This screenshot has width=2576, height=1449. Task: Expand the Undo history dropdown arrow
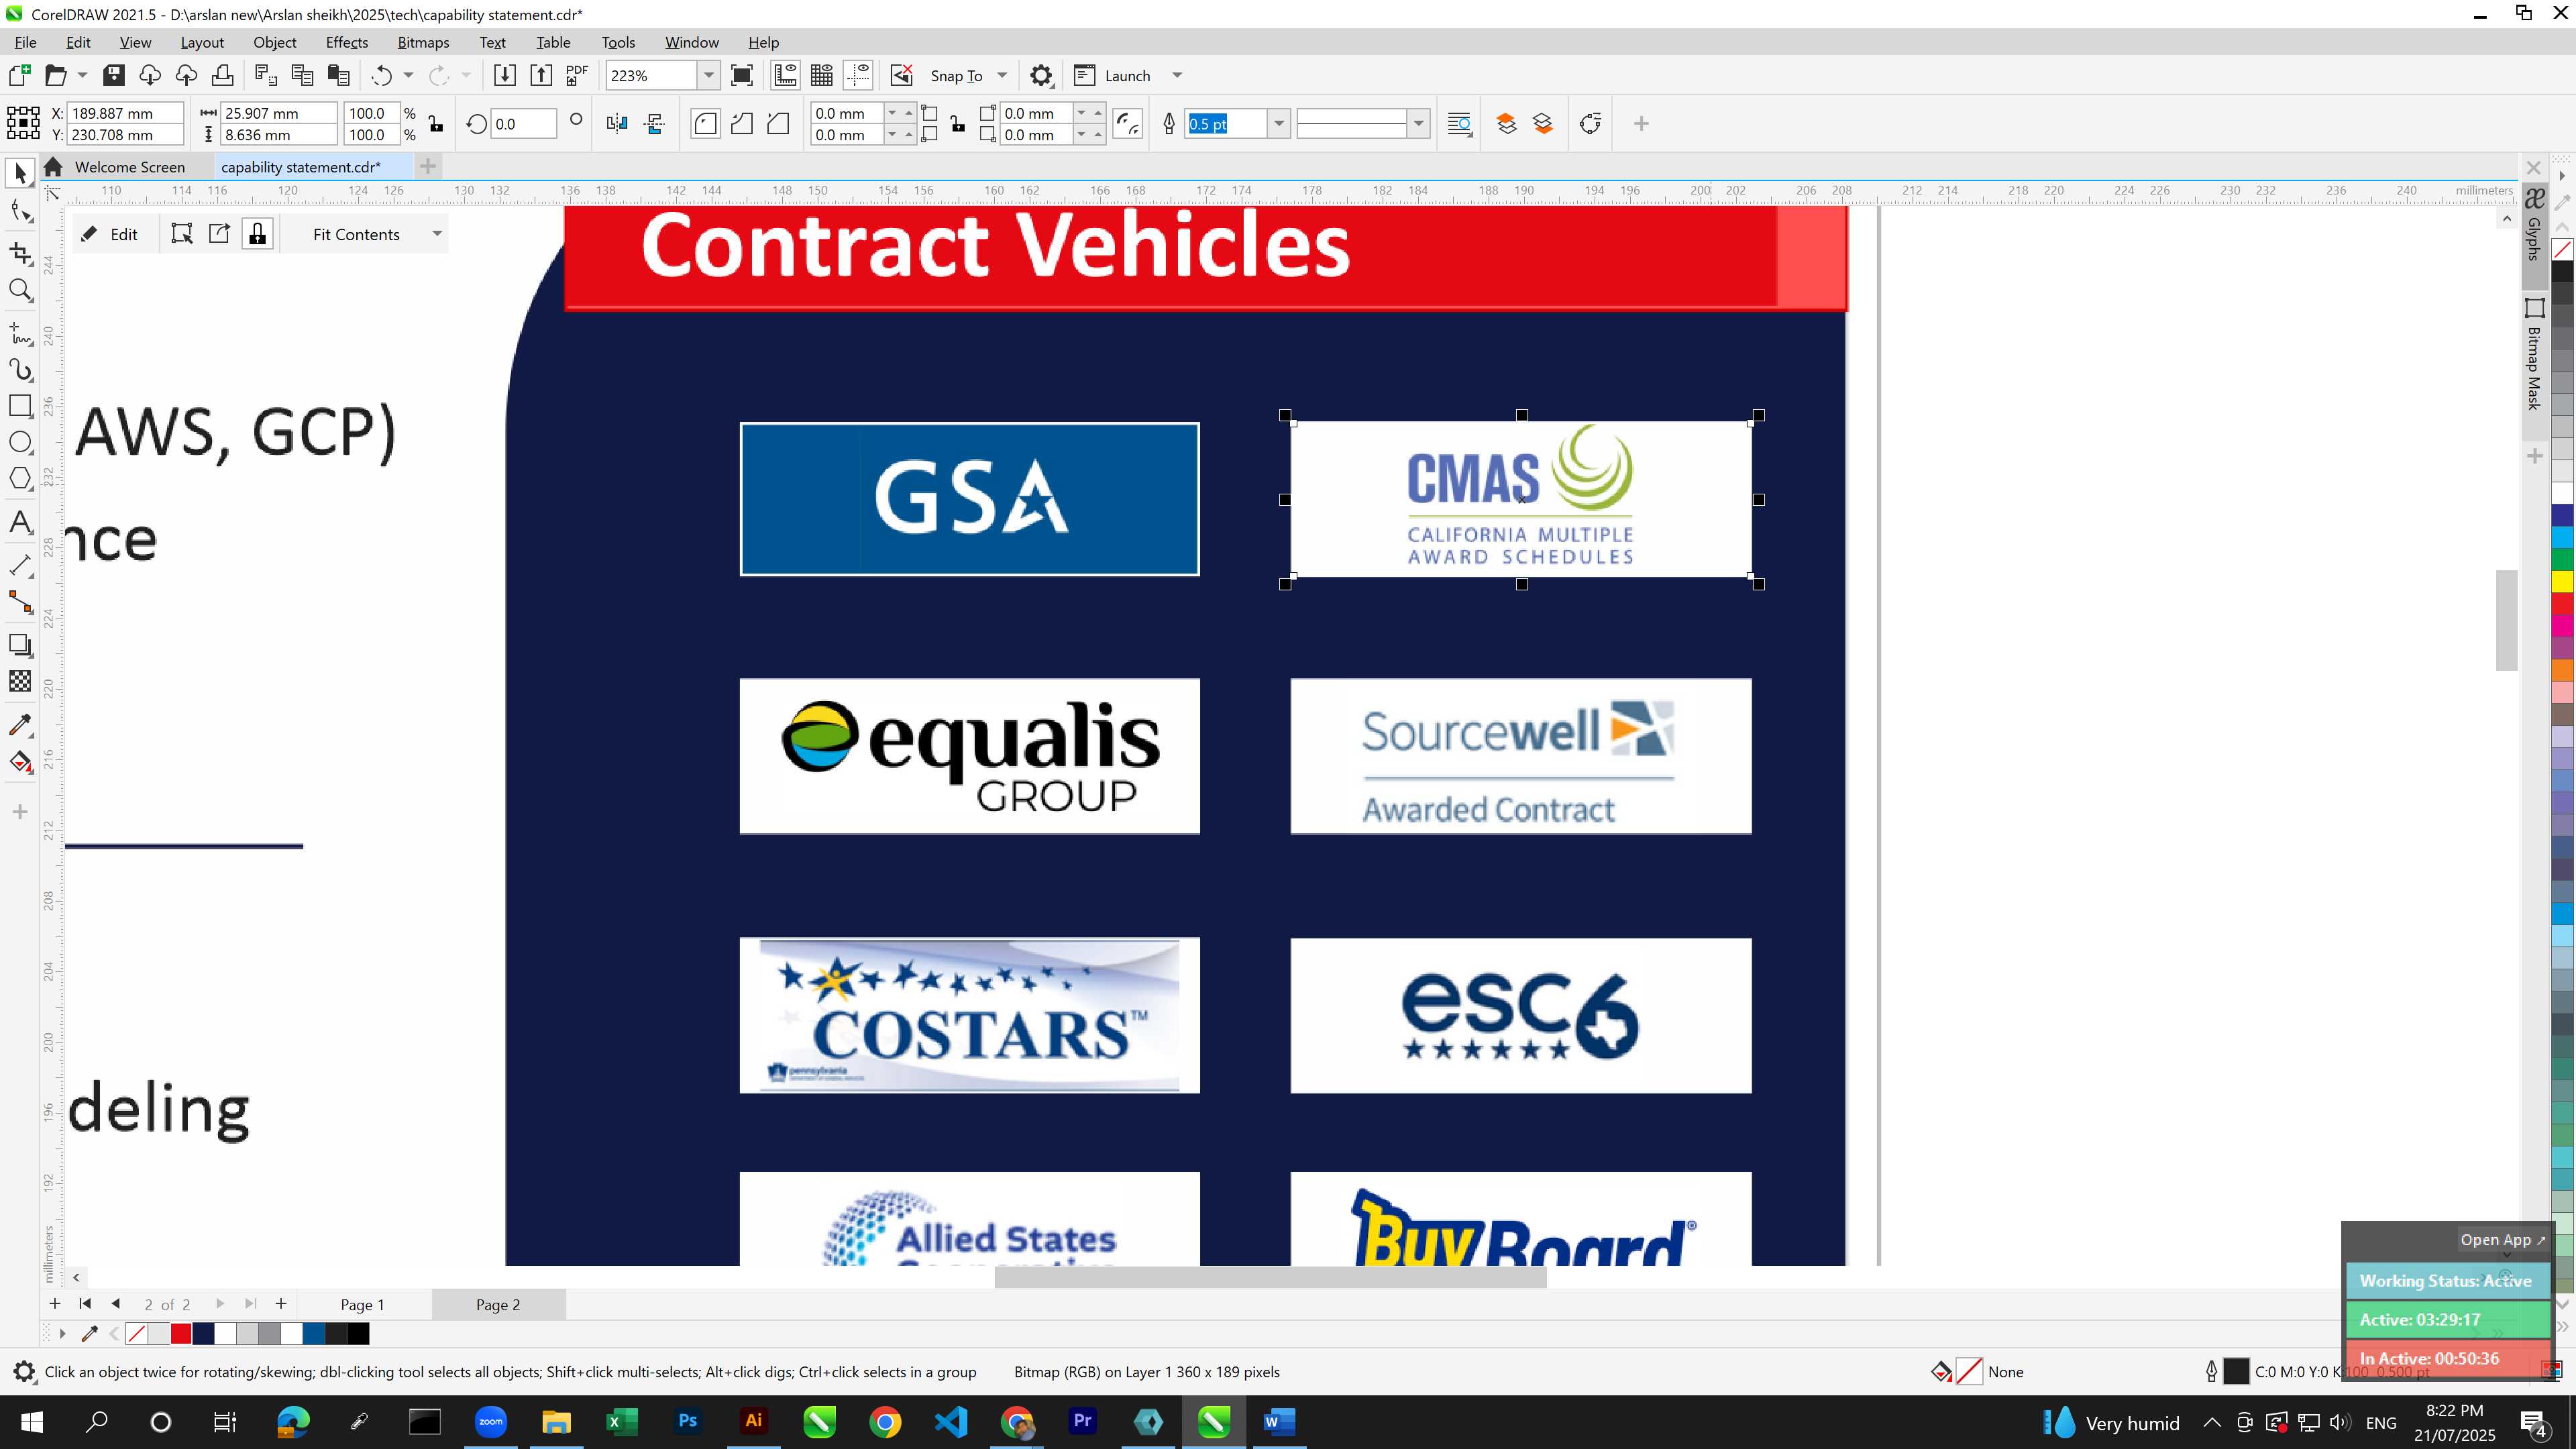click(x=408, y=75)
